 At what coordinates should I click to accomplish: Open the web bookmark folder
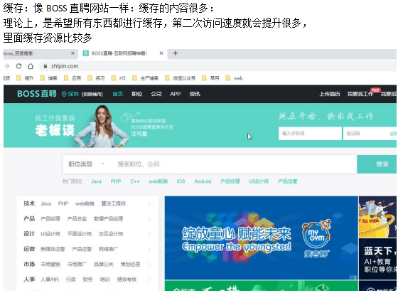(x=234, y=78)
